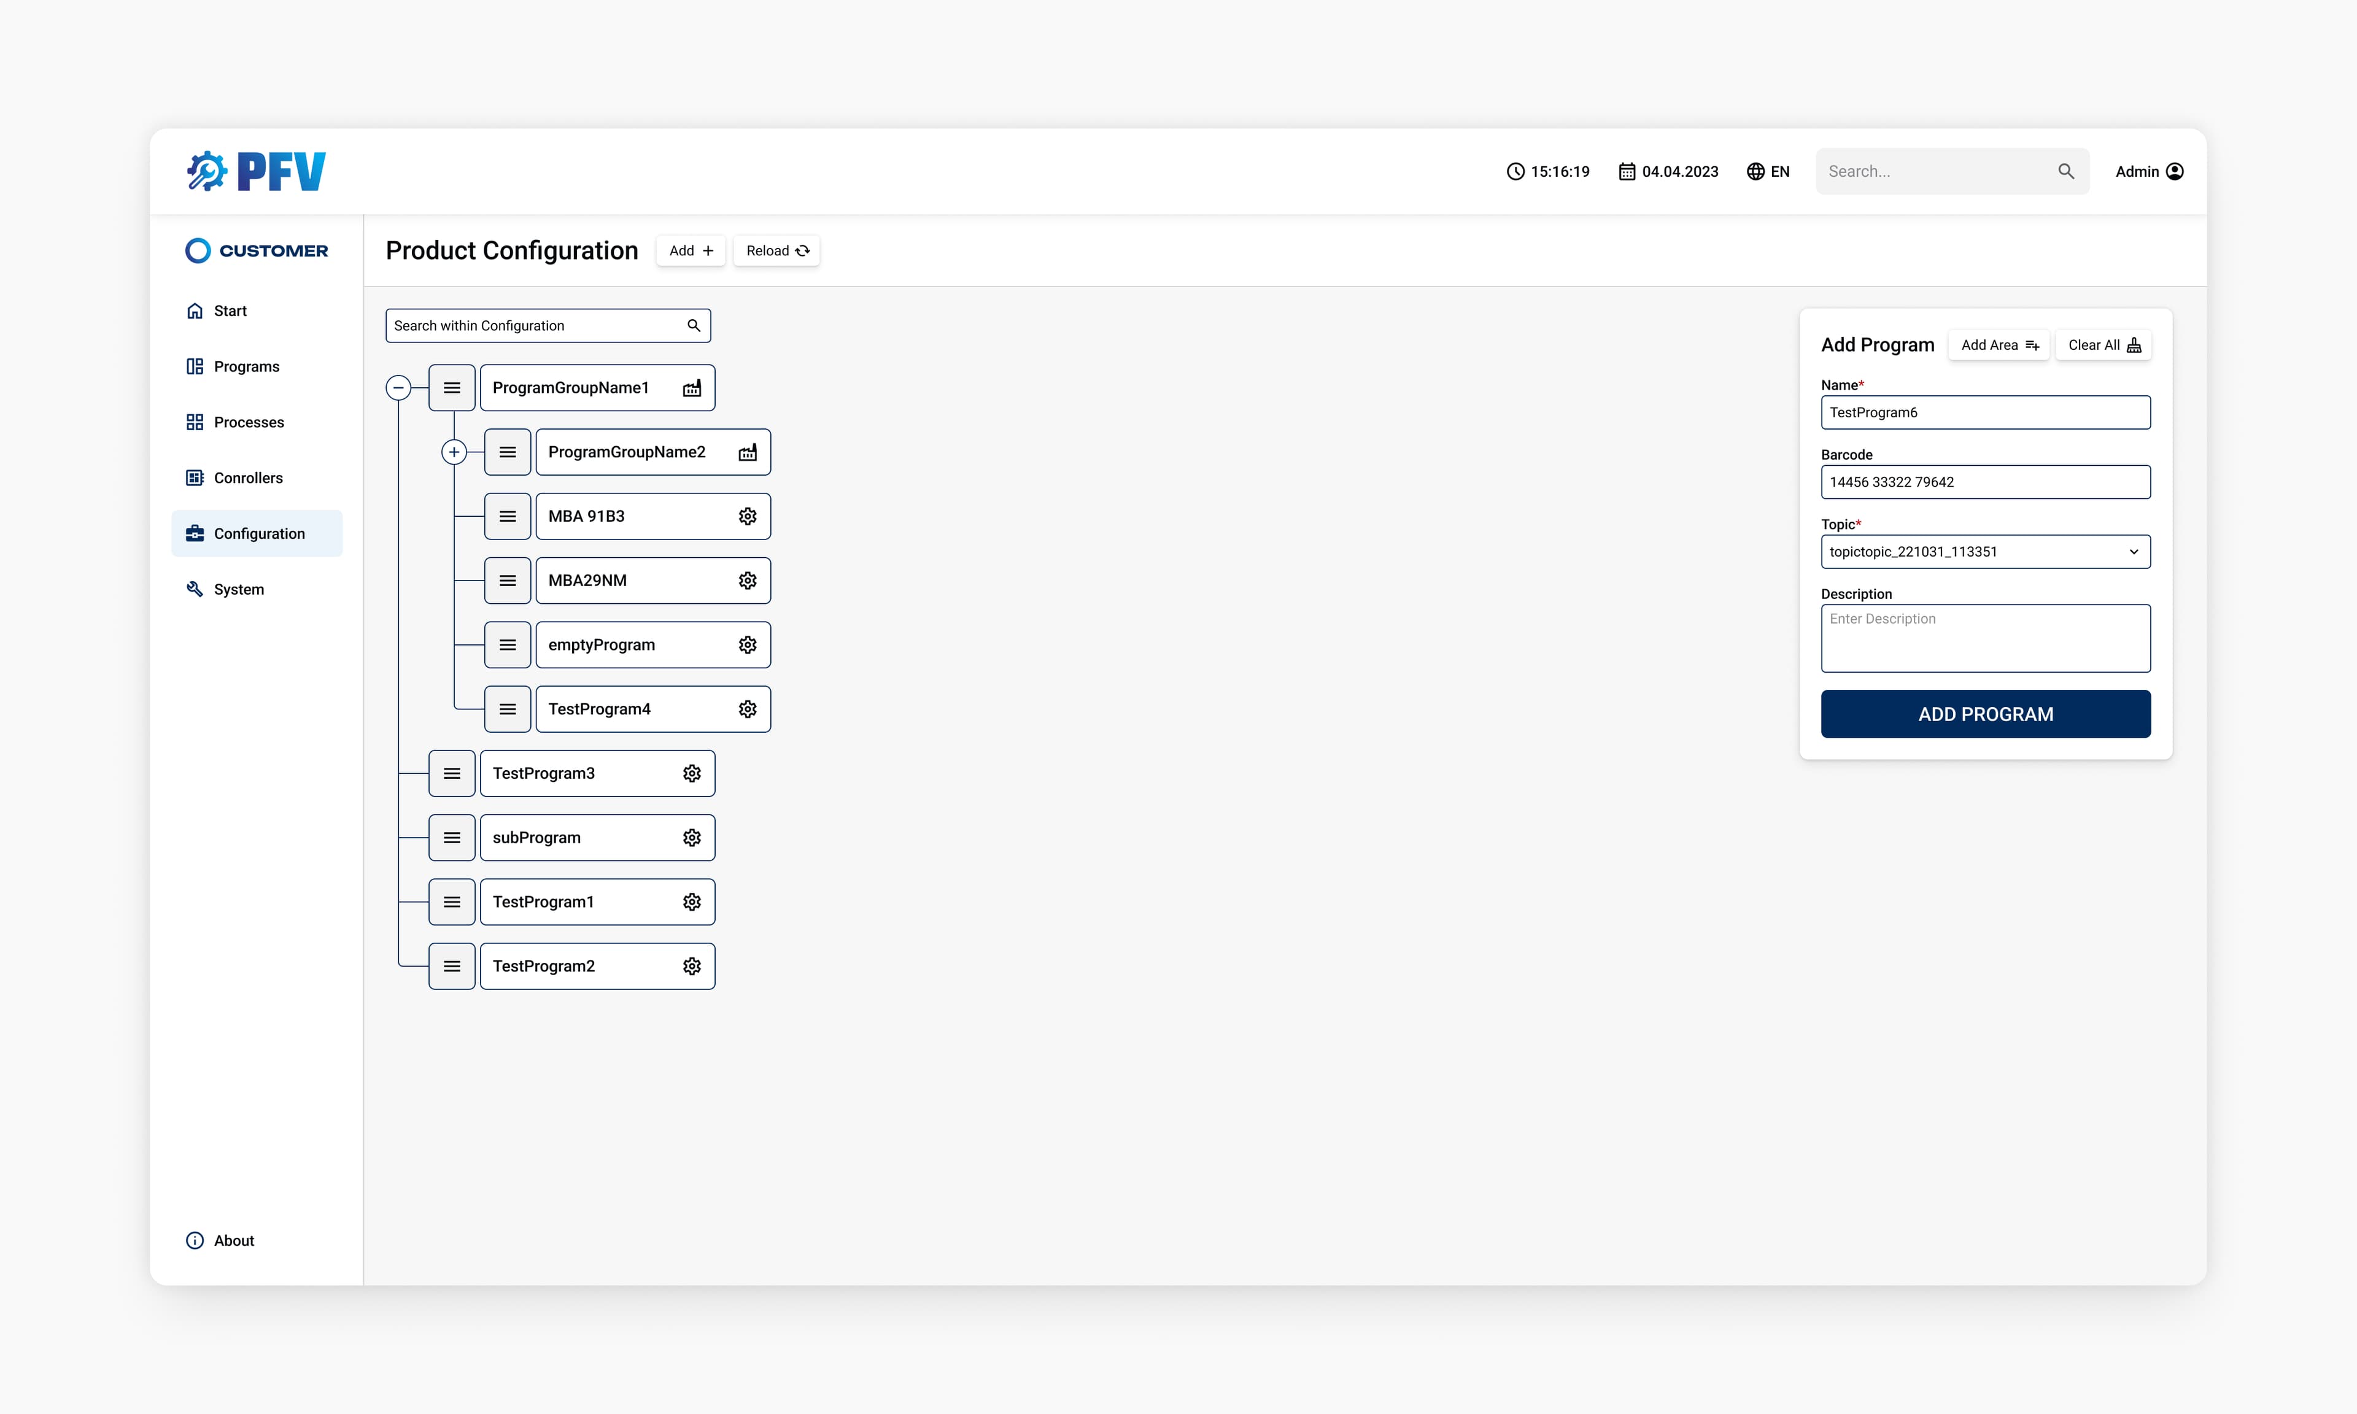Open settings gear for TestProgram1
2357x1414 pixels.
pyautogui.click(x=692, y=902)
